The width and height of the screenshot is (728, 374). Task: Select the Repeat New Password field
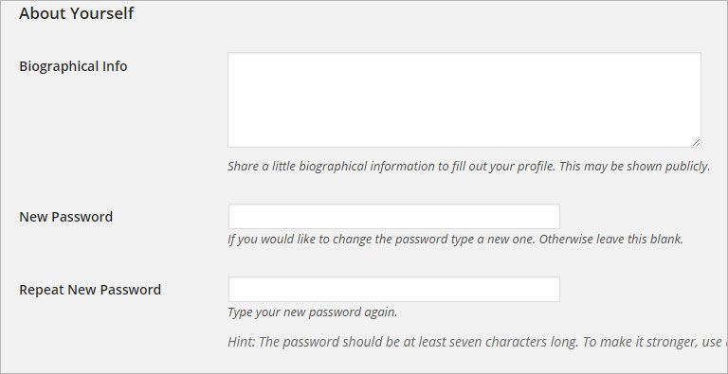[393, 289]
